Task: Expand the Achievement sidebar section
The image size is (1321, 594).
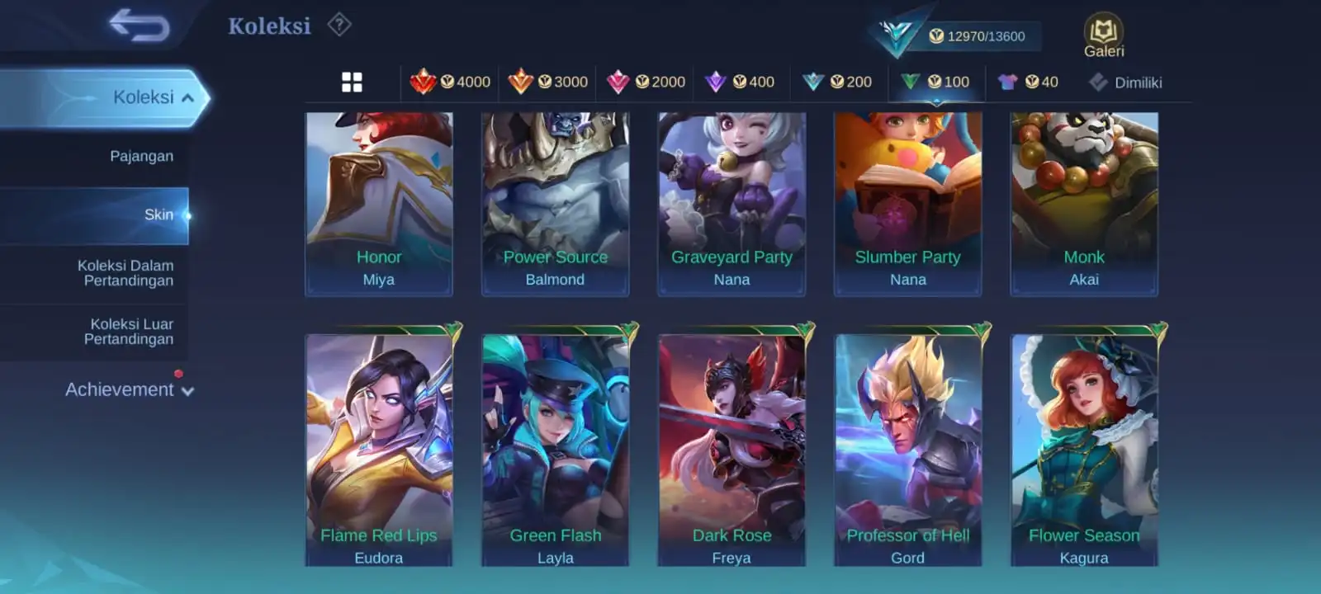Action: pos(130,389)
